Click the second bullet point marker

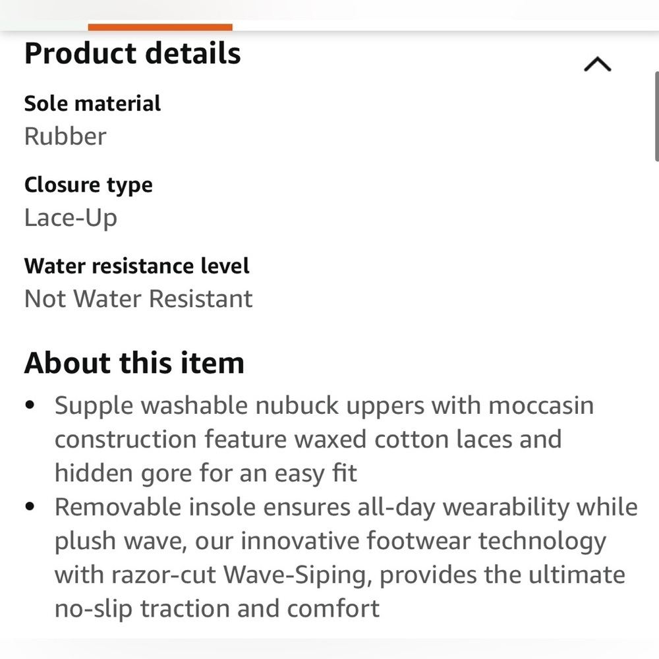(30, 507)
